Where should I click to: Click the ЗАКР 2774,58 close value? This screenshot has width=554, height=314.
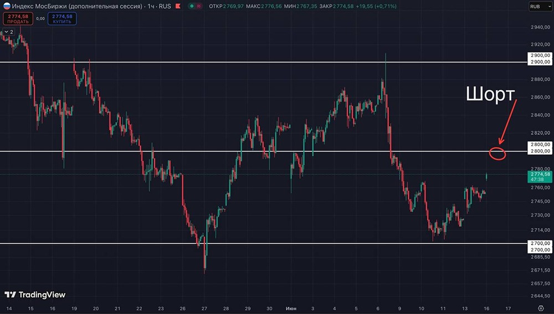click(x=336, y=6)
